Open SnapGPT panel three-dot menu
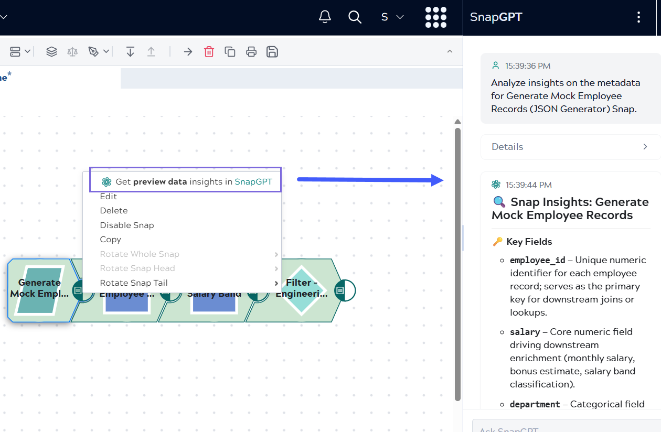661x432 pixels. [638, 17]
